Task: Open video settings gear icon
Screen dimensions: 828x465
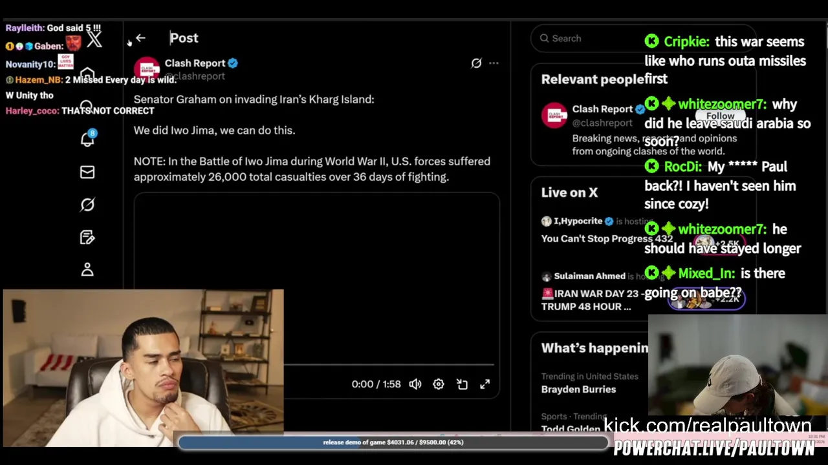Action: (x=439, y=384)
